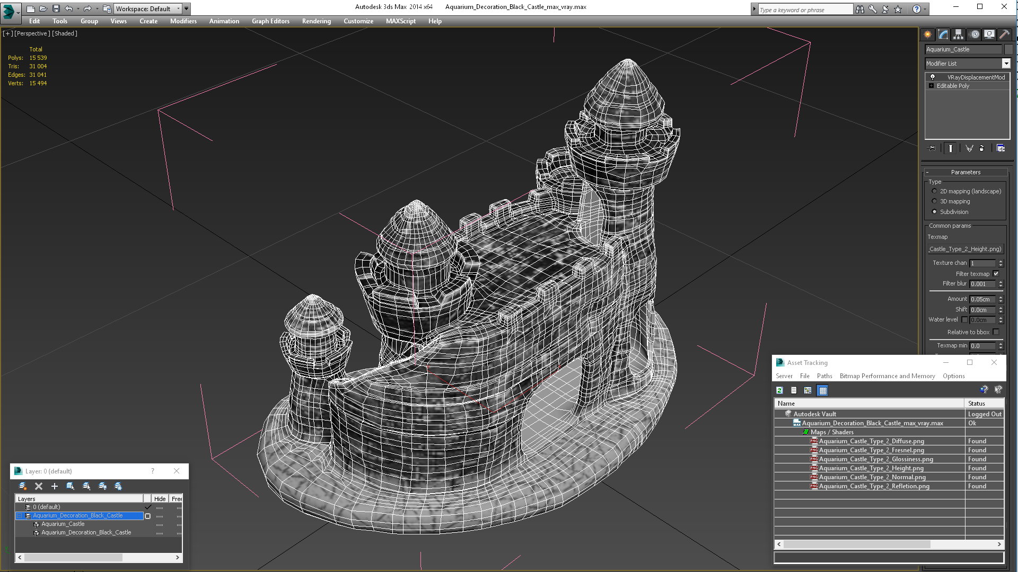Open the Modifier List dropdown
The width and height of the screenshot is (1018, 572).
[1006, 64]
